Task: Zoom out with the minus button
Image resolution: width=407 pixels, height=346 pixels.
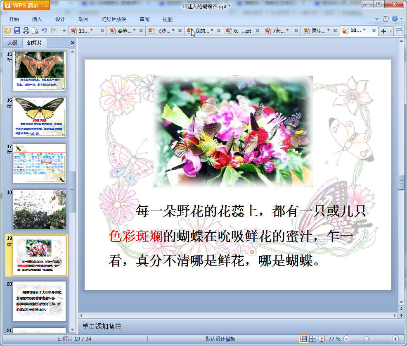Action: (347, 339)
